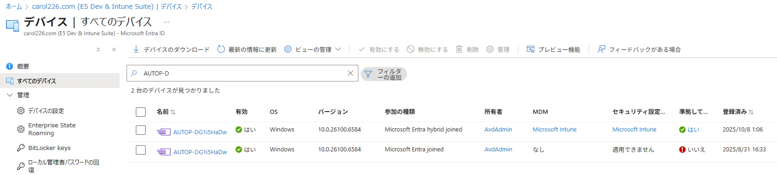Click the プレビュー機能 icon

[x=531, y=49]
